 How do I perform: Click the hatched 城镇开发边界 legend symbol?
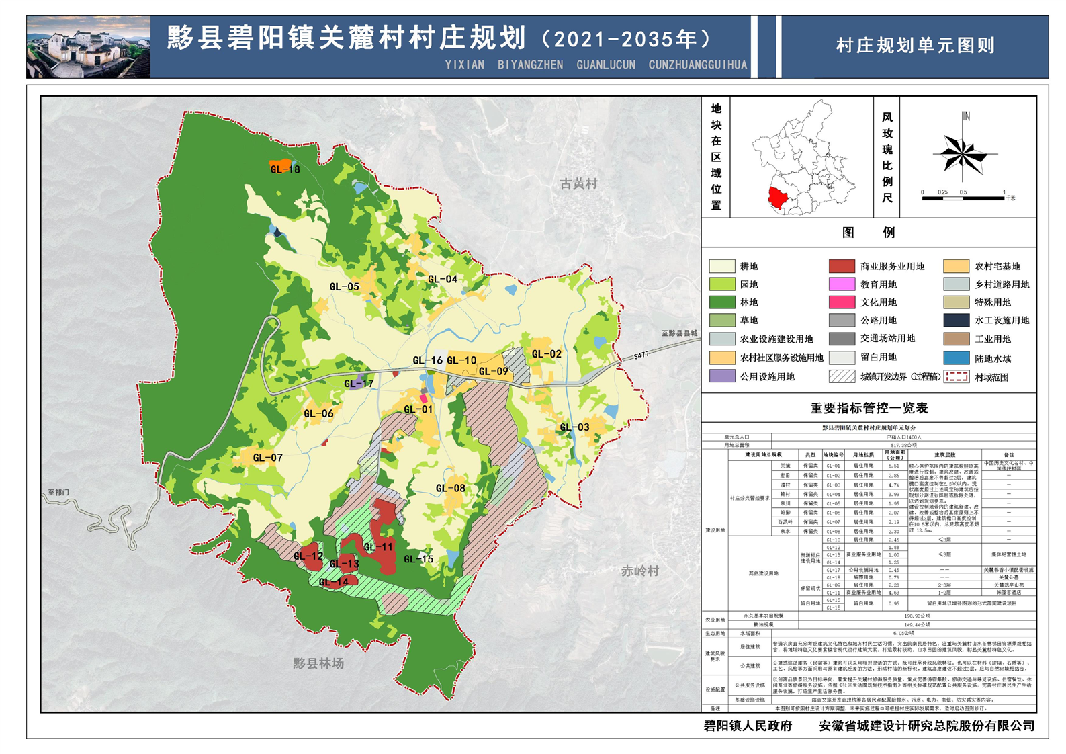[842, 376]
